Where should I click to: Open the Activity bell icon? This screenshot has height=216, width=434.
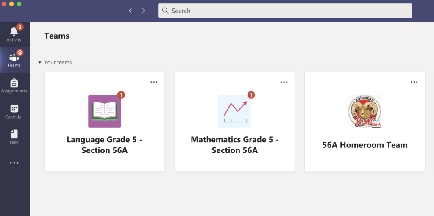tap(14, 32)
